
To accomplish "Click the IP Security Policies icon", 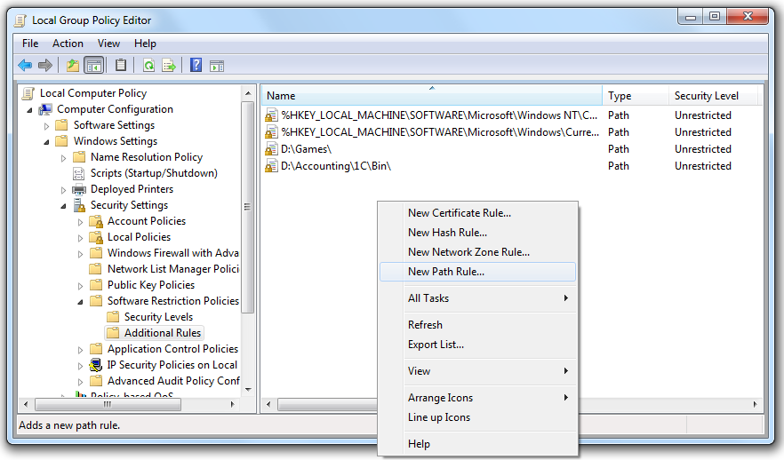I will pyautogui.click(x=96, y=365).
